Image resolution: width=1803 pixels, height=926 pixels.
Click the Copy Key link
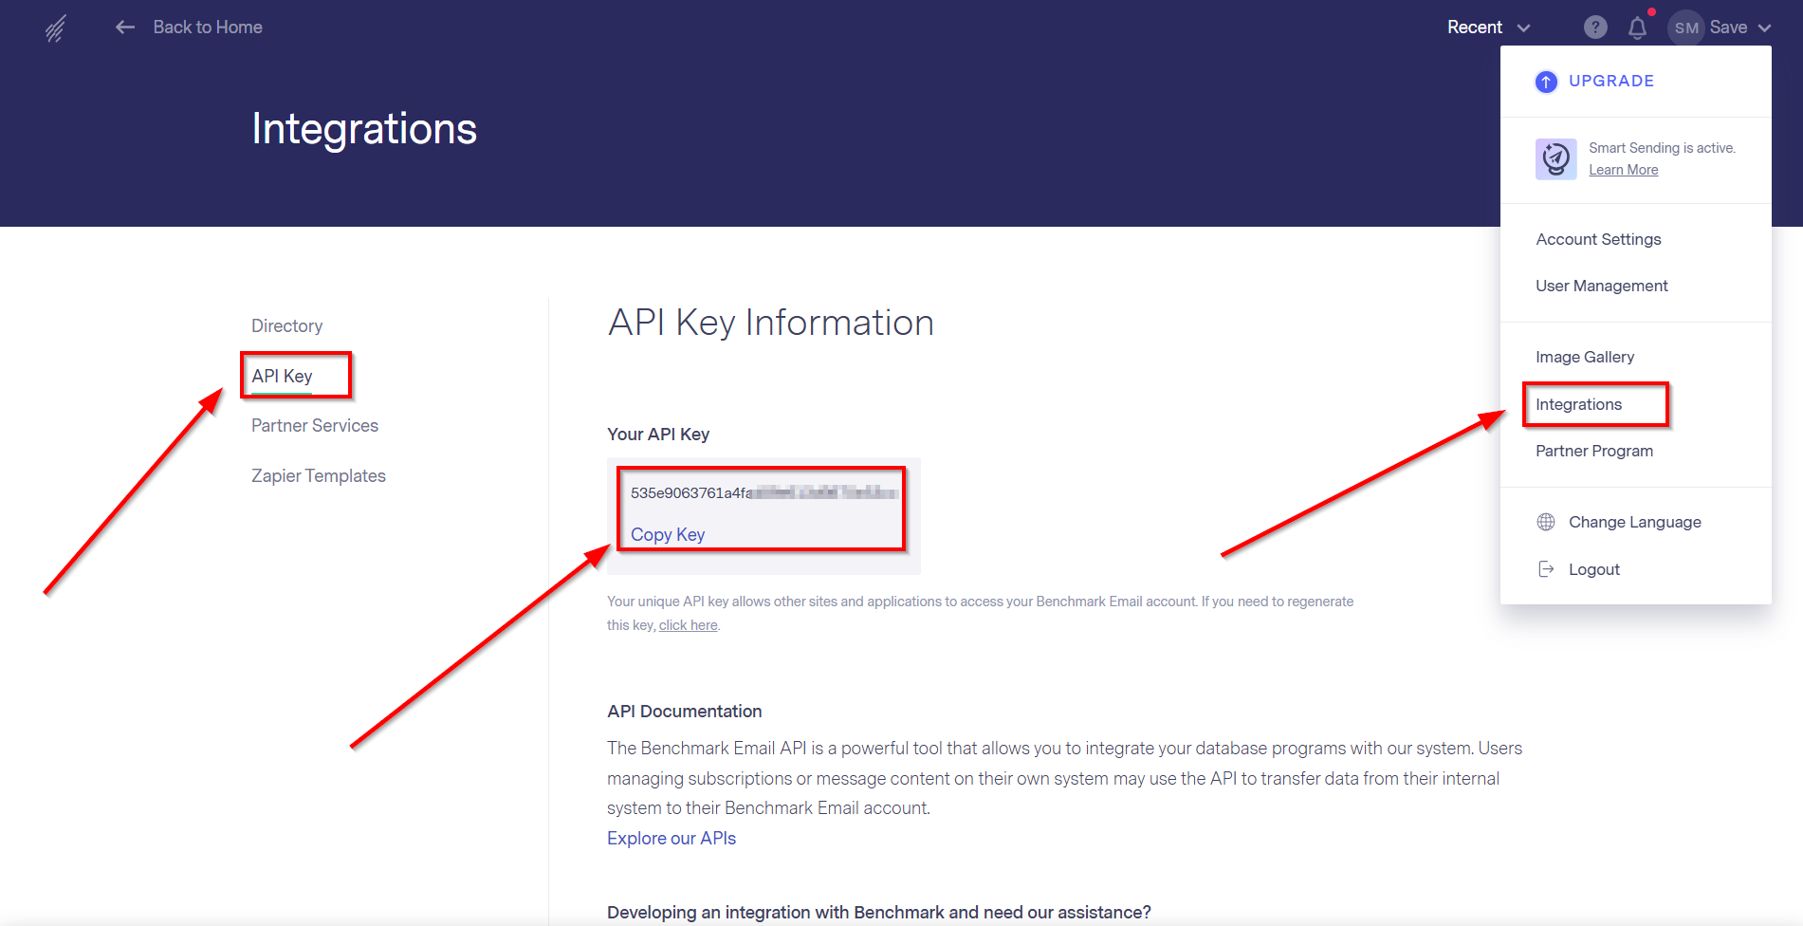668,534
